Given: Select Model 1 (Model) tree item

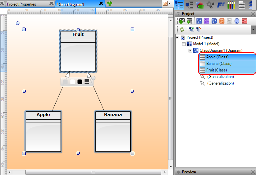Looking at the screenshot, I should 206,44.
